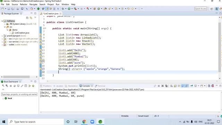Viewport: 222px width, 125px height.
Task: Click Link with Editor icon in Package Explorer
Action: tap(31, 18)
